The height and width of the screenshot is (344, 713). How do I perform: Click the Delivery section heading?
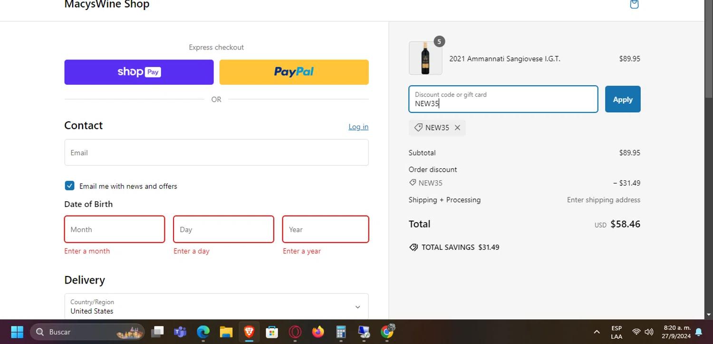[x=85, y=280]
